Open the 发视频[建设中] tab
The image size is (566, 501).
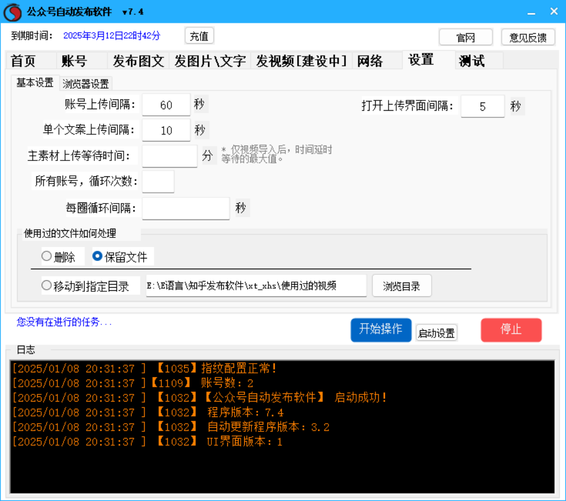coord(301,61)
